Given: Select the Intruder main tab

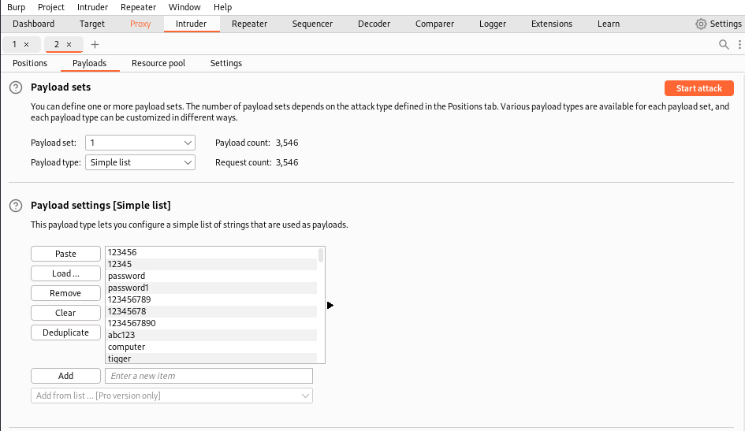Looking at the screenshot, I should click(191, 24).
